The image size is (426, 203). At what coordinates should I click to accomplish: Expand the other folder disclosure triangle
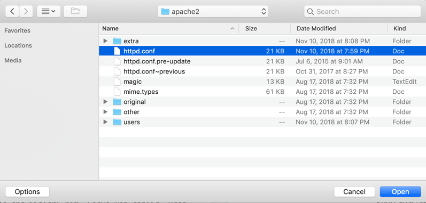point(105,112)
